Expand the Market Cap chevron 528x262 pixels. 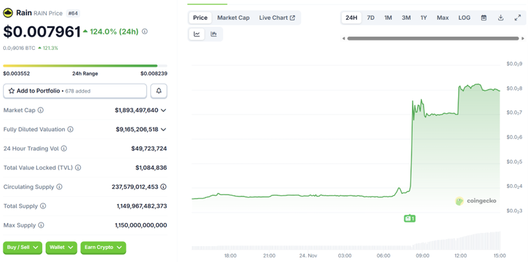(164, 110)
